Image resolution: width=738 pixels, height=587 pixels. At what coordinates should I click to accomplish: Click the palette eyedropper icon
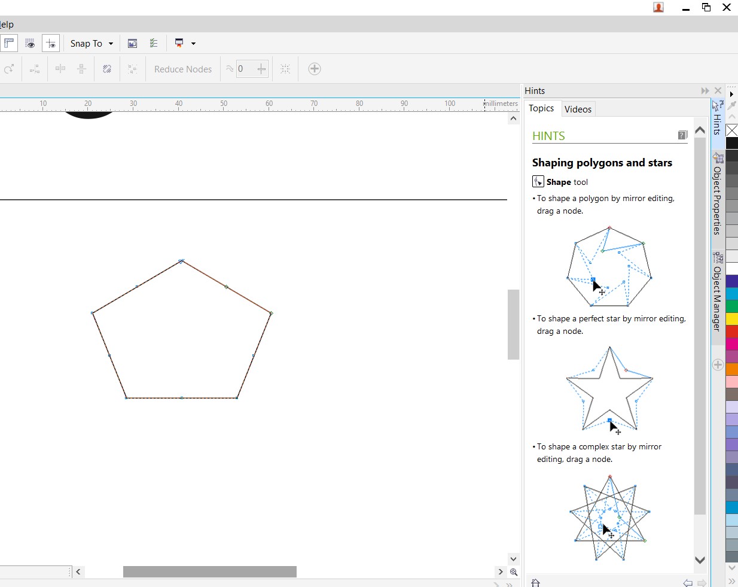[732, 105]
